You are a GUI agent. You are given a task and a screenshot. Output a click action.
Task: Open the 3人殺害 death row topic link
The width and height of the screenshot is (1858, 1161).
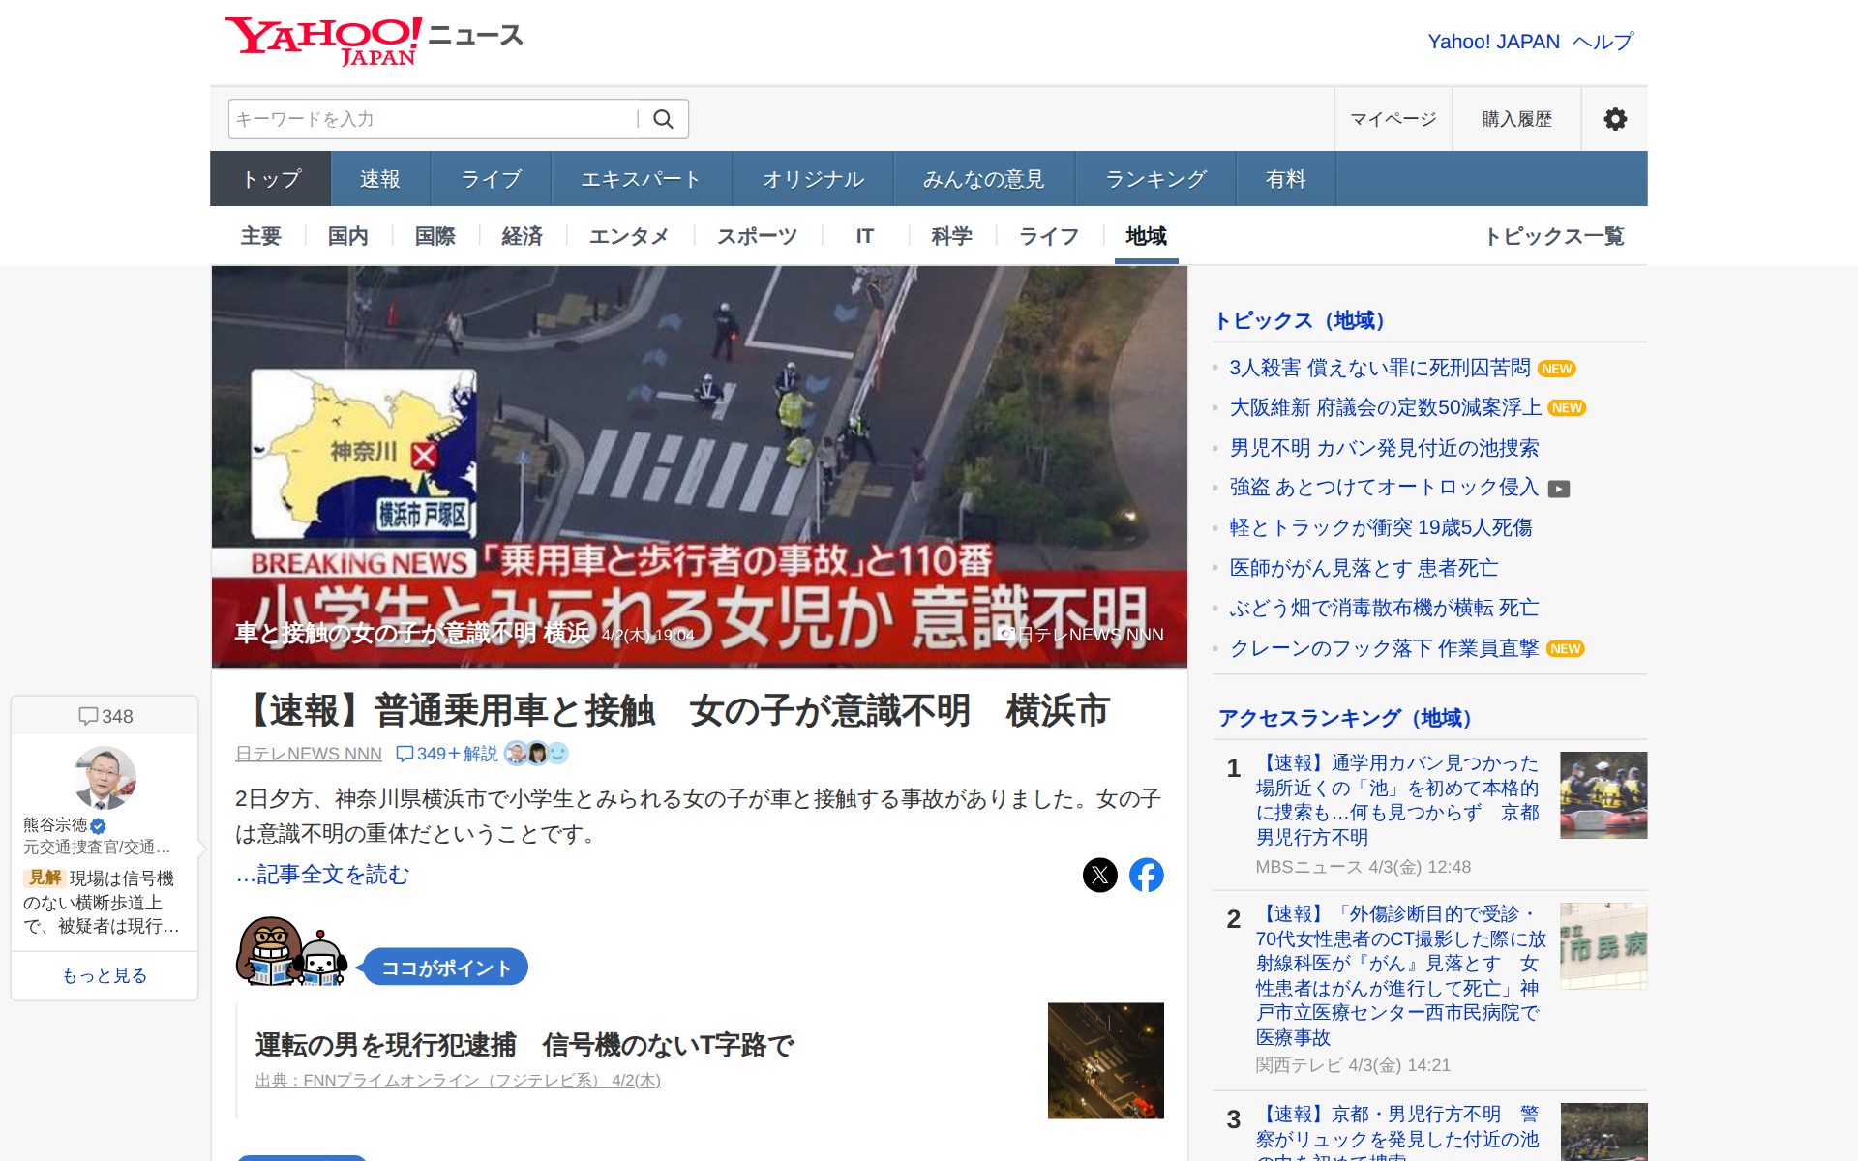coord(1379,368)
